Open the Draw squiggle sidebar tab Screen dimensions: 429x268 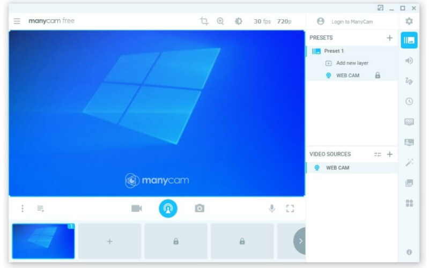409,81
